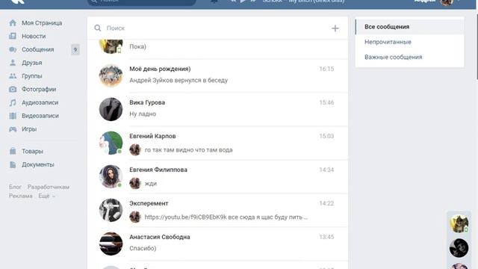Click the Фотографии camera icon

pyautogui.click(x=13, y=89)
